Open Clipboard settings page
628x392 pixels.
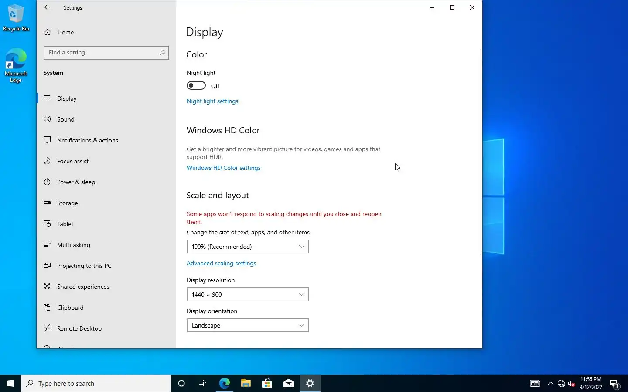(x=106, y=308)
